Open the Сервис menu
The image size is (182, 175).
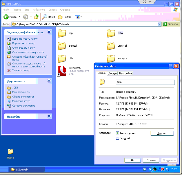53,10
